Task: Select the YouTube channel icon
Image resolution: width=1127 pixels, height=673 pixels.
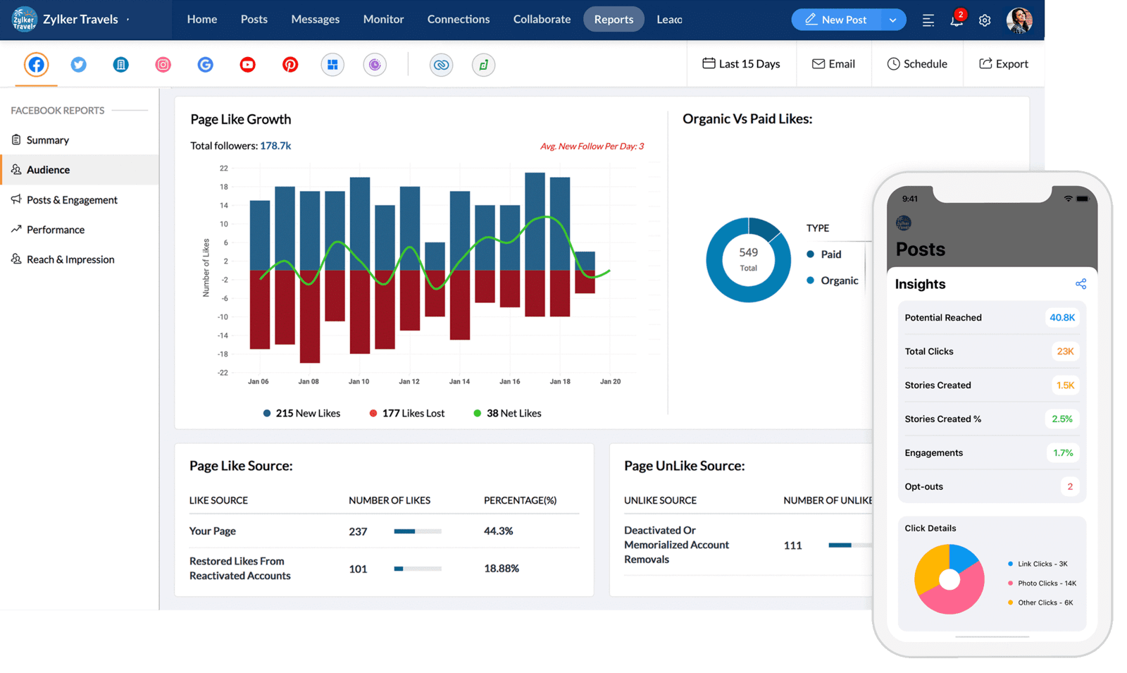Action: pyautogui.click(x=247, y=64)
